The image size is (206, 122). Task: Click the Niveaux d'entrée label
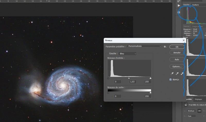[116, 58]
